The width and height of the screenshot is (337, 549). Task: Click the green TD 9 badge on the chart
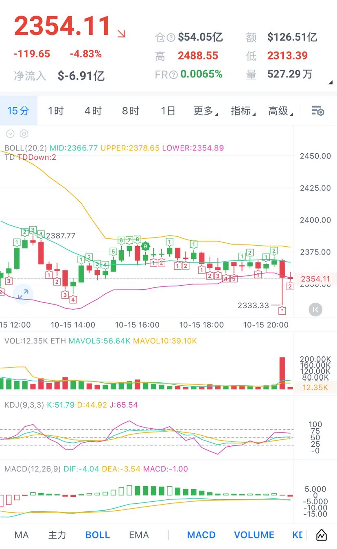tap(145, 246)
